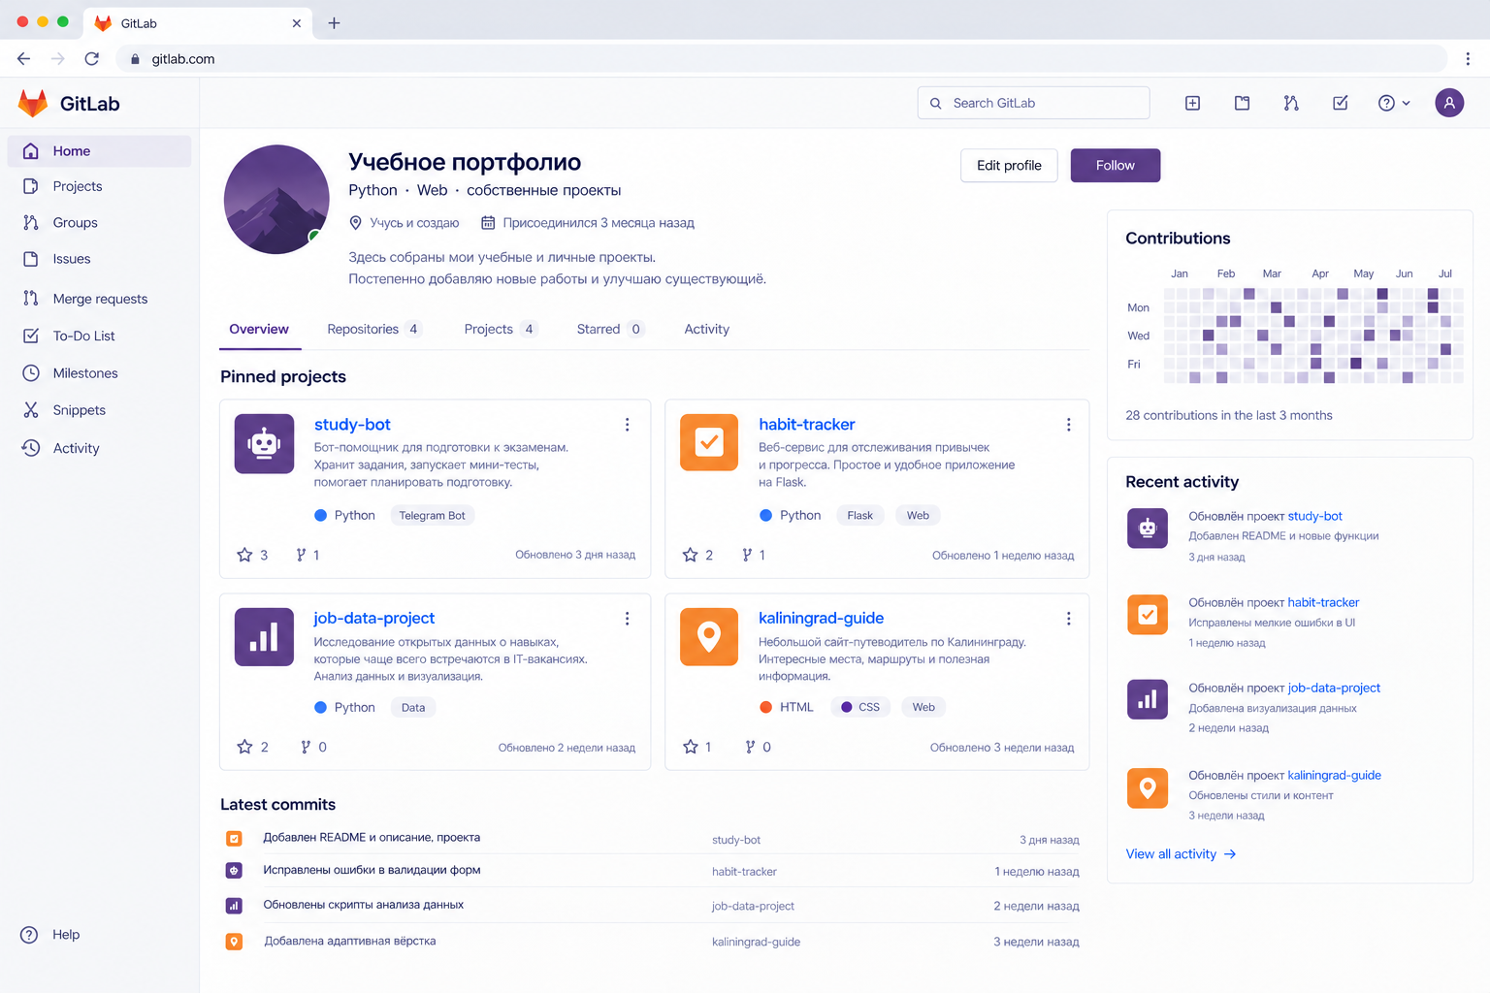Select the Telegram Bot tag
Image resolution: width=1490 pixels, height=993 pixels.
tap(433, 516)
